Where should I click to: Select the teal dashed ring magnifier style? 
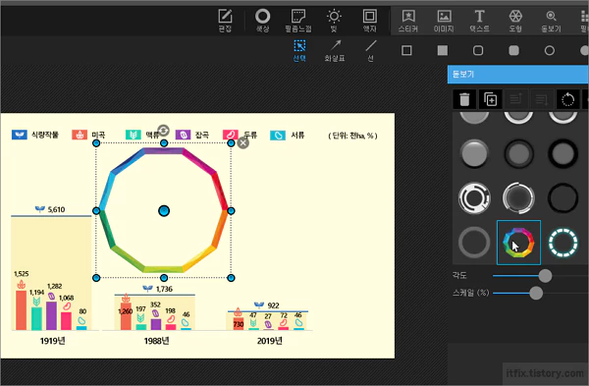pyautogui.click(x=562, y=243)
